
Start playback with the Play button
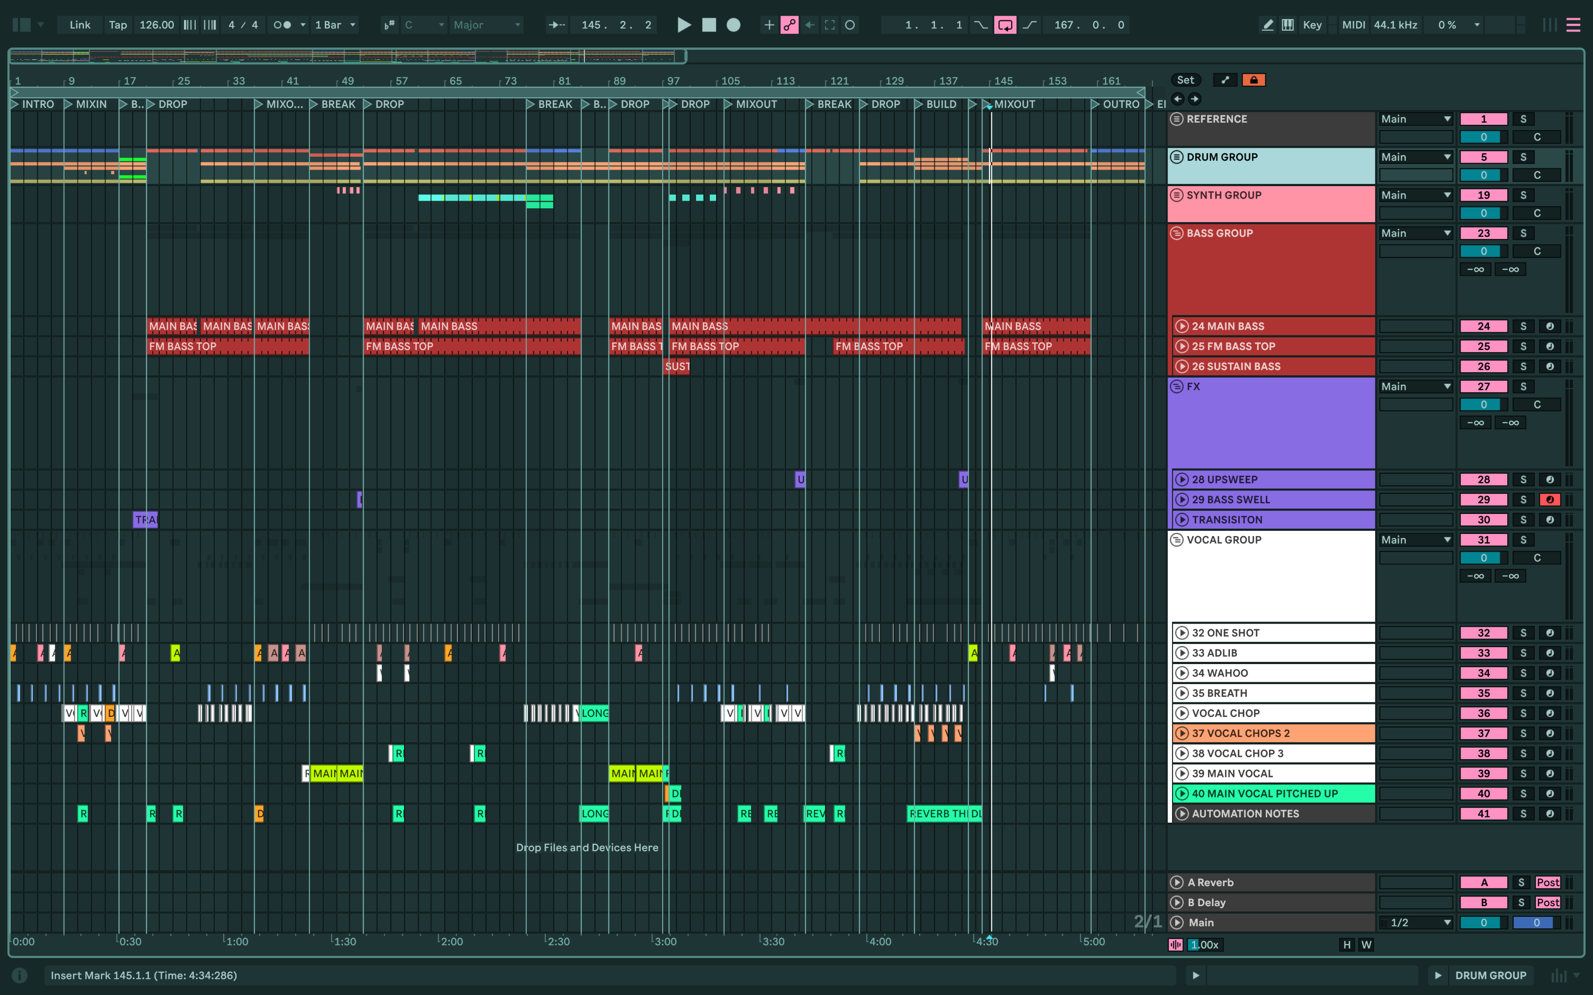click(x=684, y=25)
